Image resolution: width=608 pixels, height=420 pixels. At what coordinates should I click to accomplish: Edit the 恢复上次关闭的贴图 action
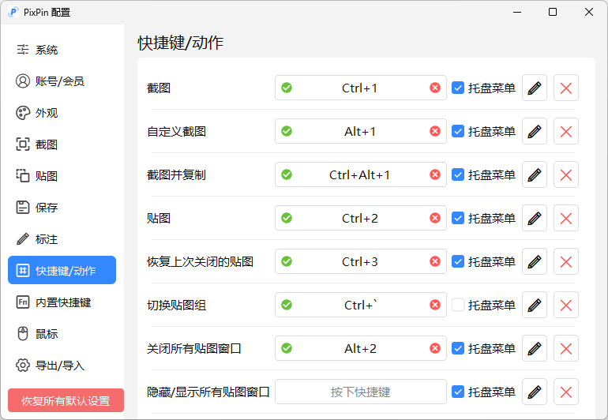[535, 261]
